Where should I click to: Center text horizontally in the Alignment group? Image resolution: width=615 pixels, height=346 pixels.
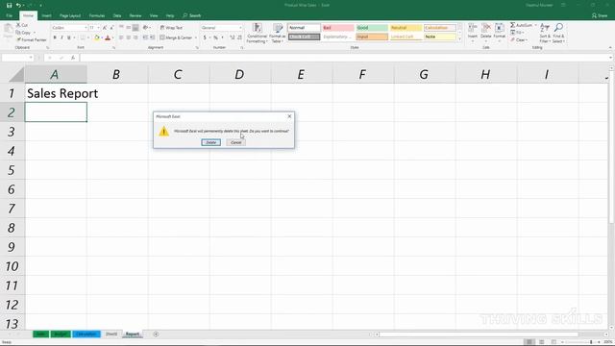tap(128, 37)
